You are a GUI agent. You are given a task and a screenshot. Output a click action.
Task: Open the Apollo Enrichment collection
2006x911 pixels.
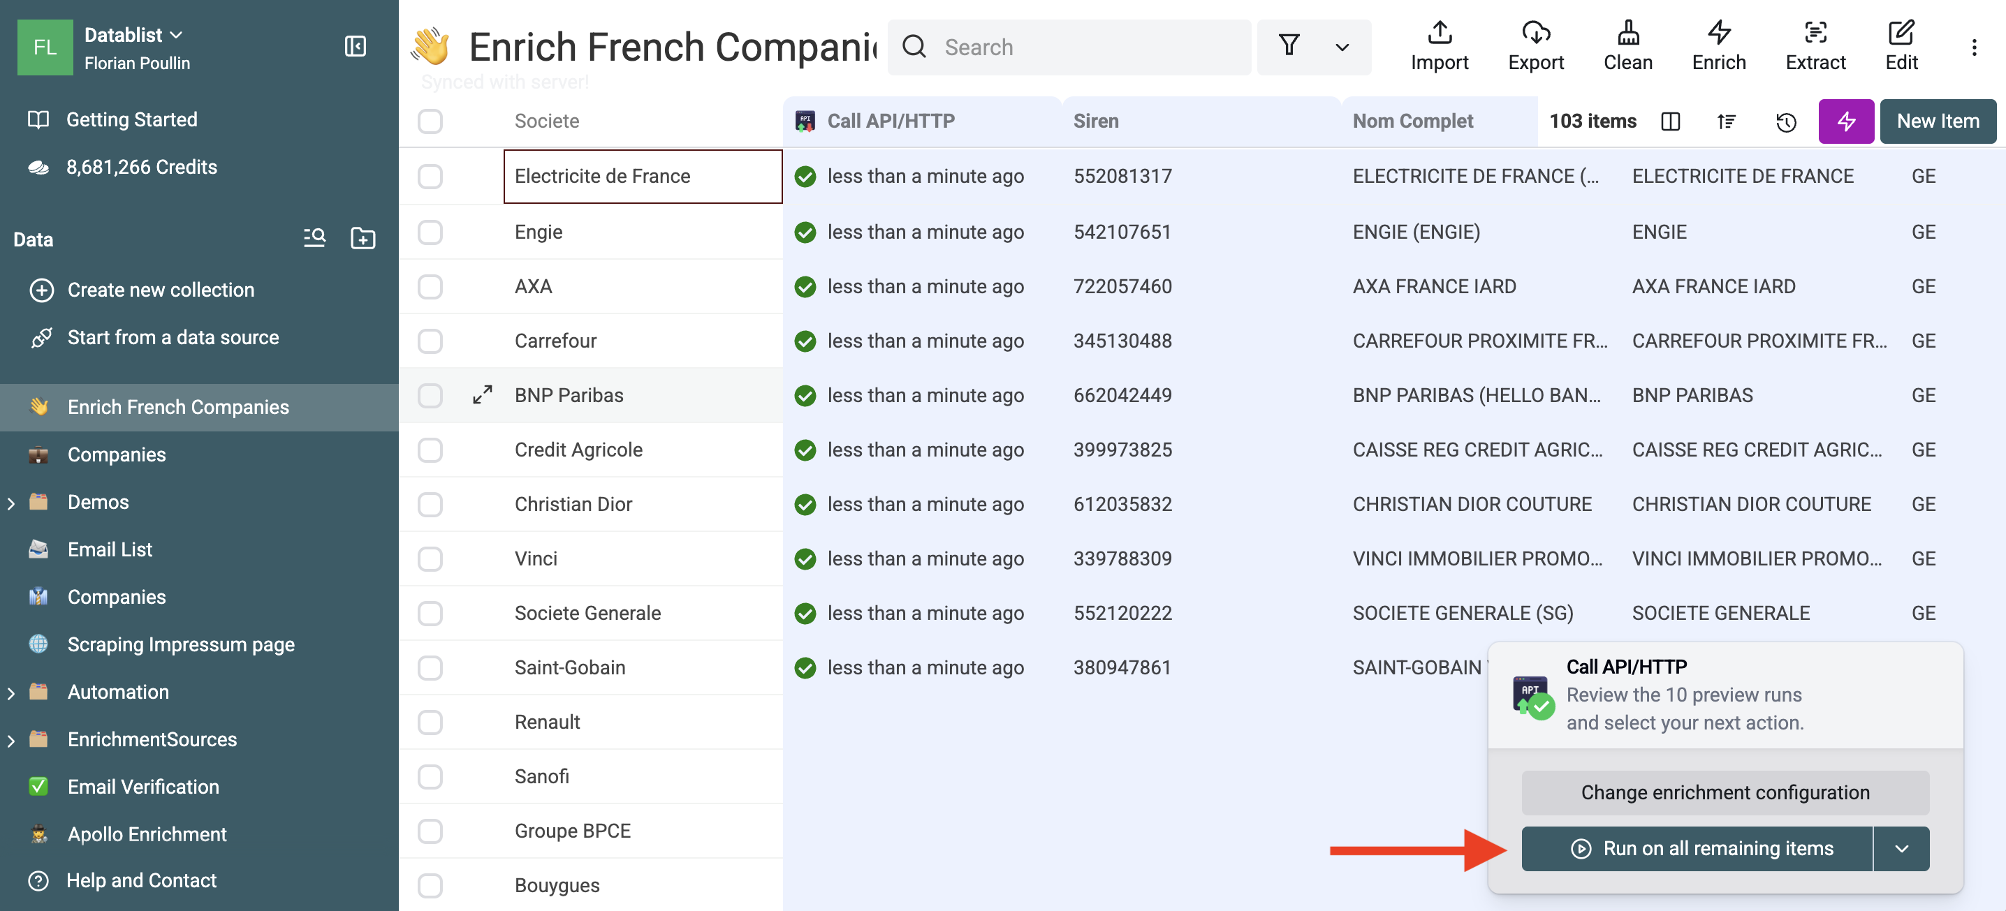click(x=147, y=834)
